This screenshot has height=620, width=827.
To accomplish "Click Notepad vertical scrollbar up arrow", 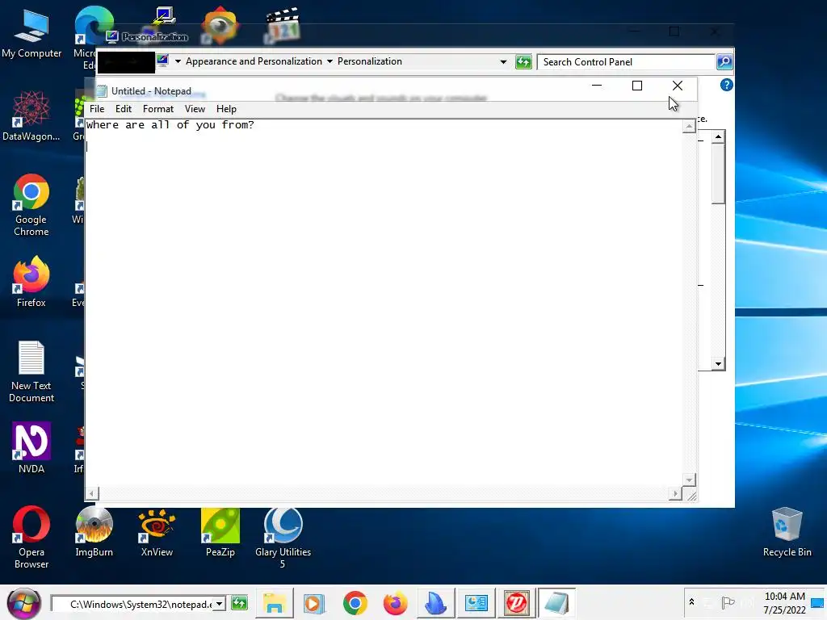I will pos(689,126).
